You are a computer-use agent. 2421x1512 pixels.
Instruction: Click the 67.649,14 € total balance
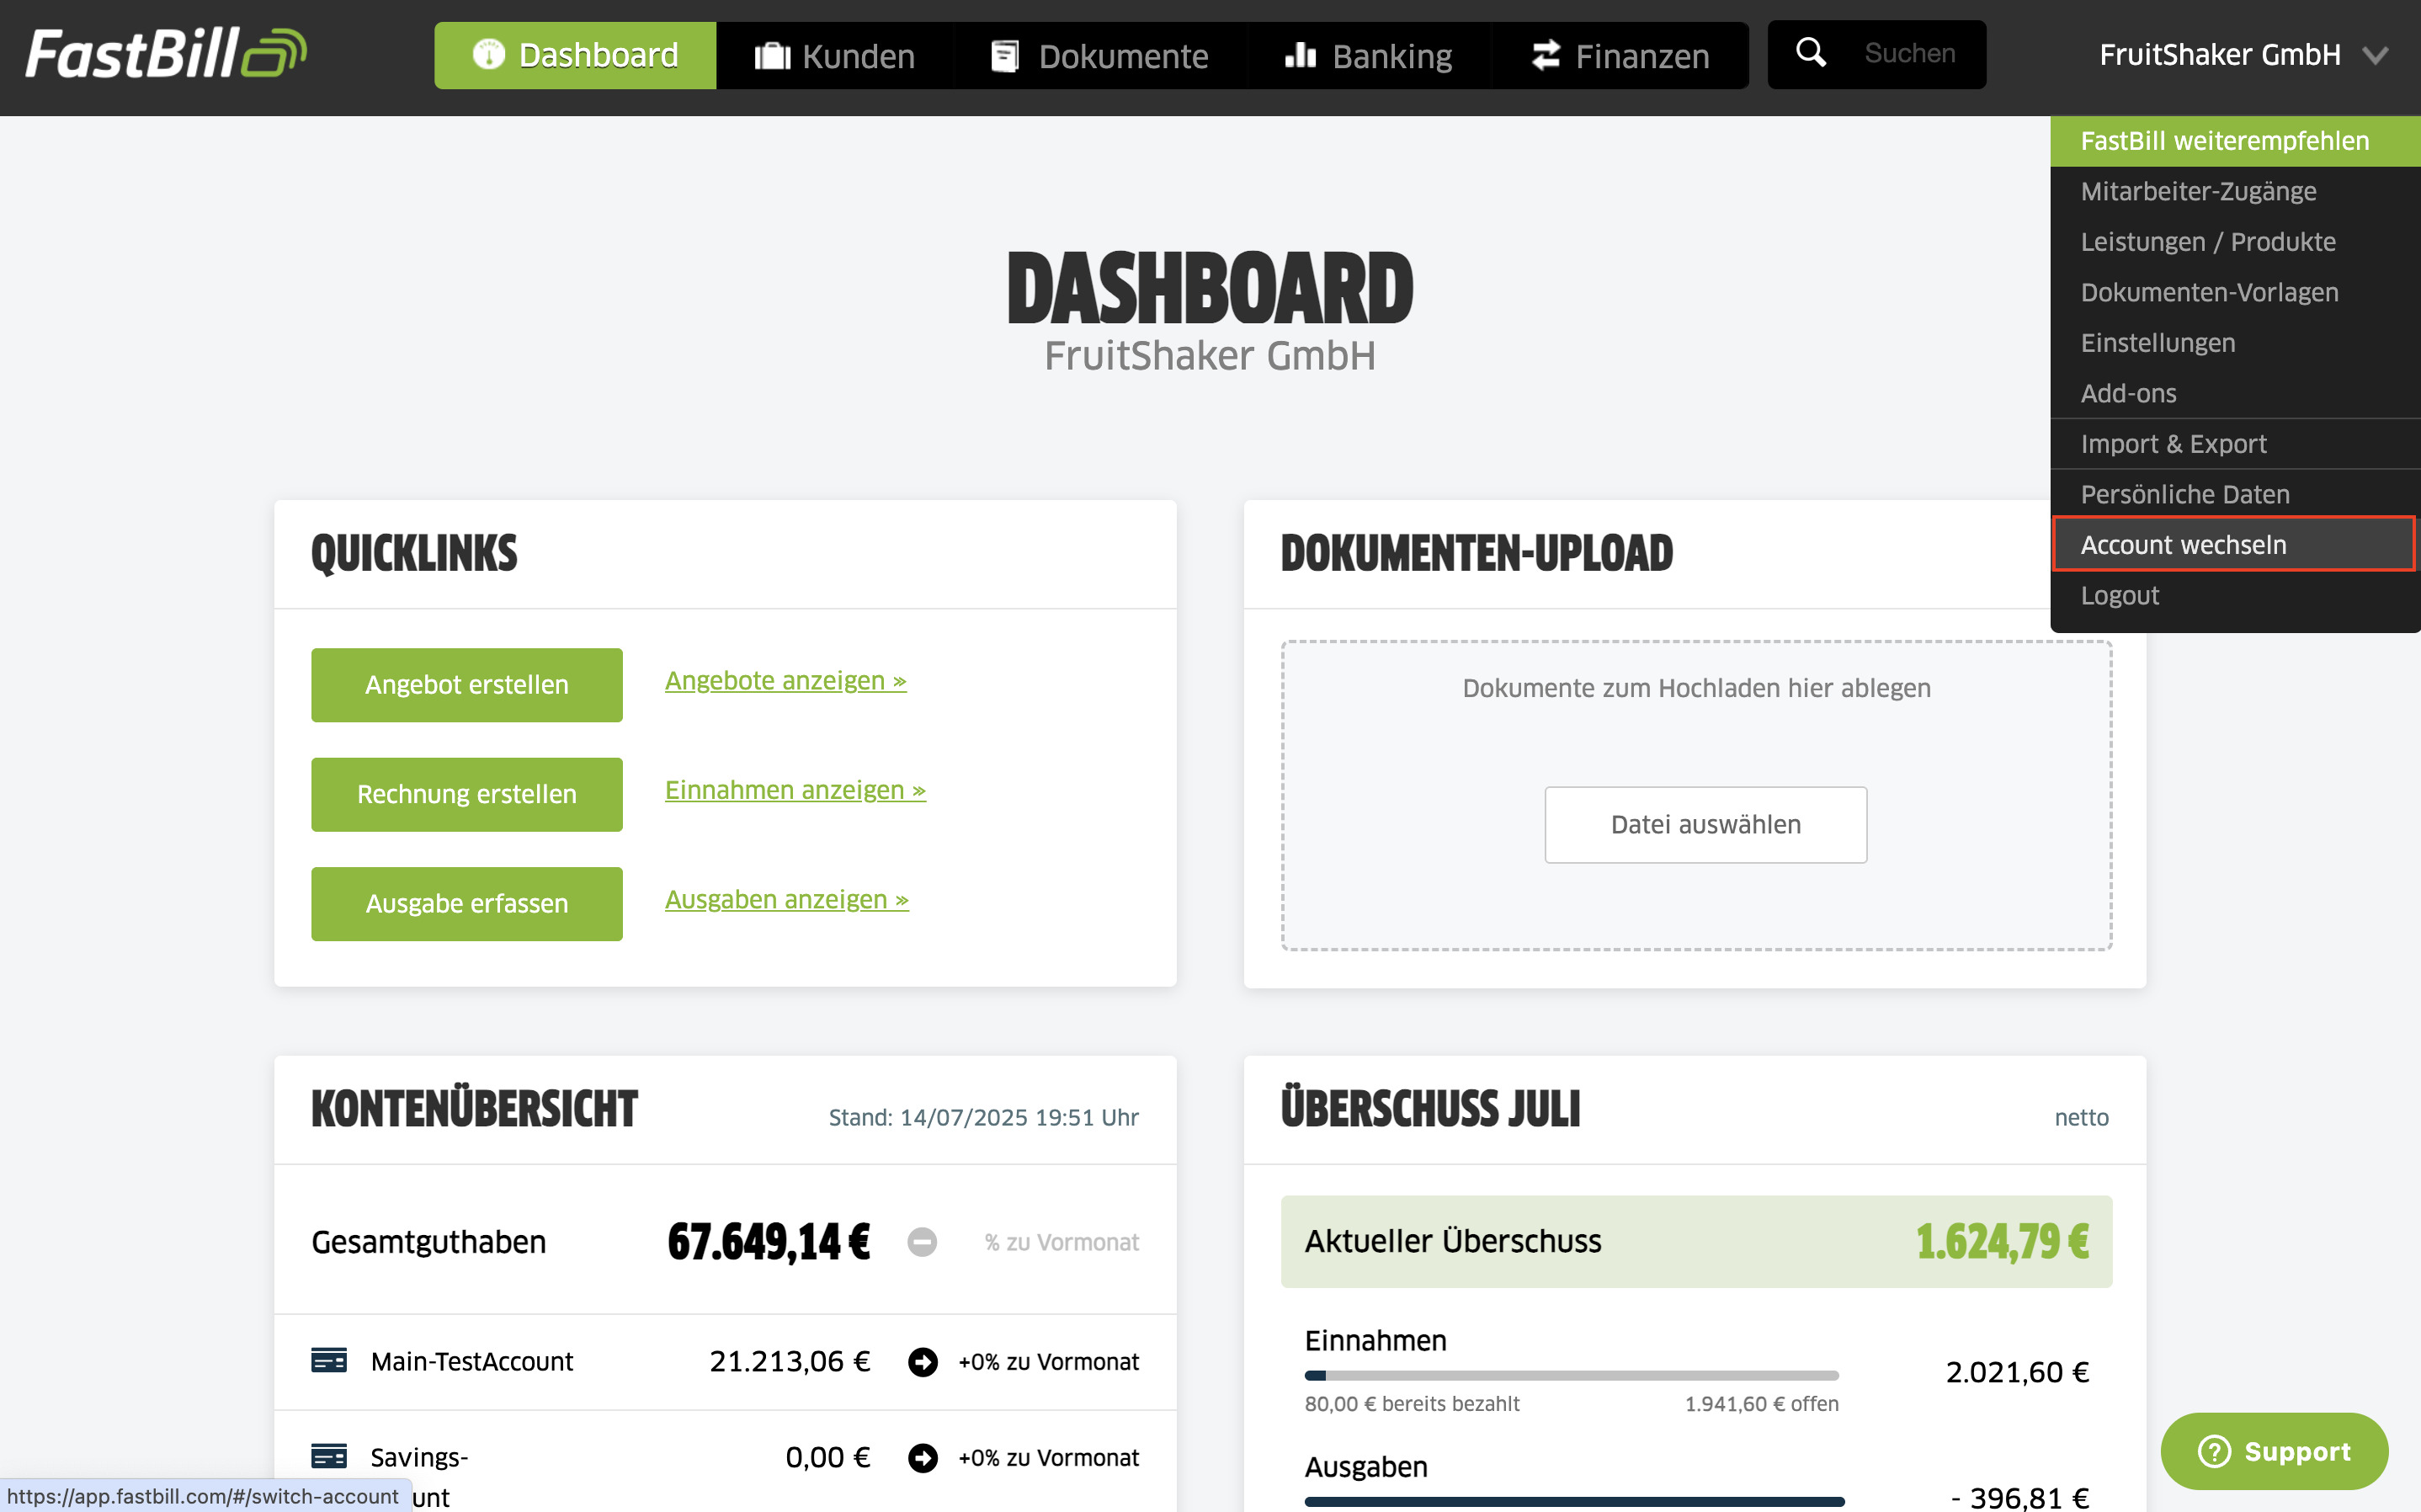tap(769, 1242)
